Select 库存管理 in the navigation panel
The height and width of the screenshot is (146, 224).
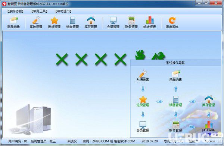[x=209, y=101]
